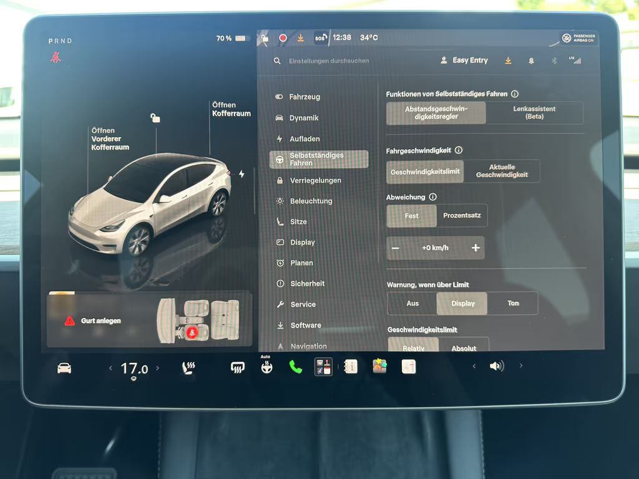Open the Verriegelungen menu
Image resolution: width=639 pixels, height=479 pixels.
pos(319,180)
